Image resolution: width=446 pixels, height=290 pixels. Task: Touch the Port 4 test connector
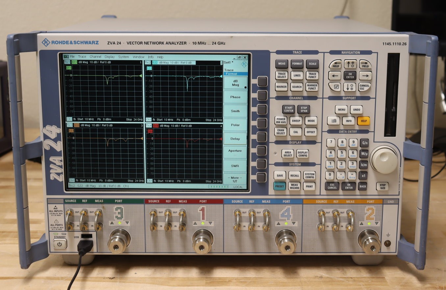coord(286,242)
